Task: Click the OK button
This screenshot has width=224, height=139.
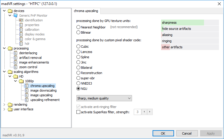Action: pos(163,133)
